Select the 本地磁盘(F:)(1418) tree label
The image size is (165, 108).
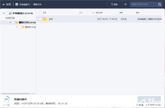(x=23, y=13)
